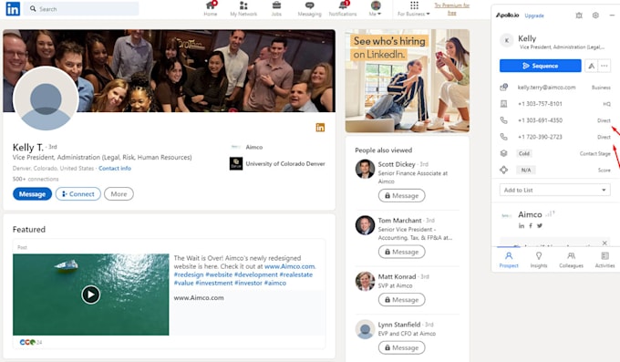The width and height of the screenshot is (620, 362).
Task: Open Aimco company from profile header
Action: coord(247,147)
